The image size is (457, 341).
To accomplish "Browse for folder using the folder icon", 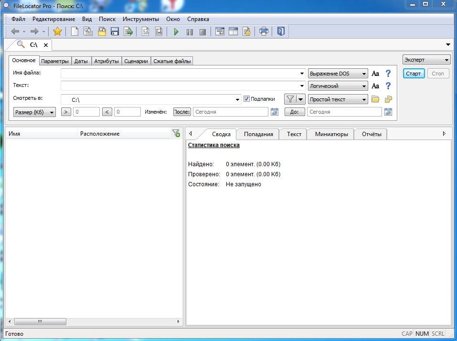I will pyautogui.click(x=375, y=99).
